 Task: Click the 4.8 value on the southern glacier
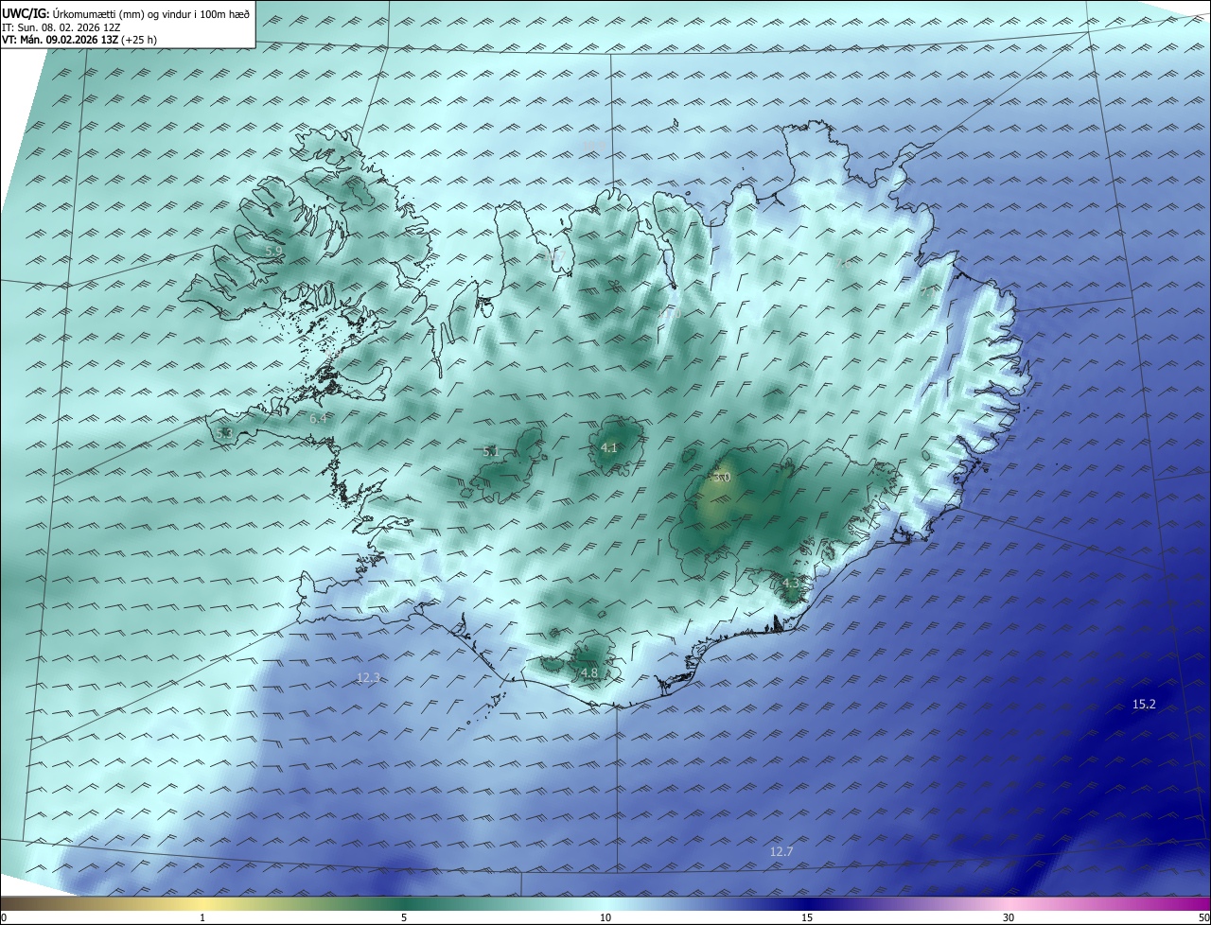coord(589,673)
